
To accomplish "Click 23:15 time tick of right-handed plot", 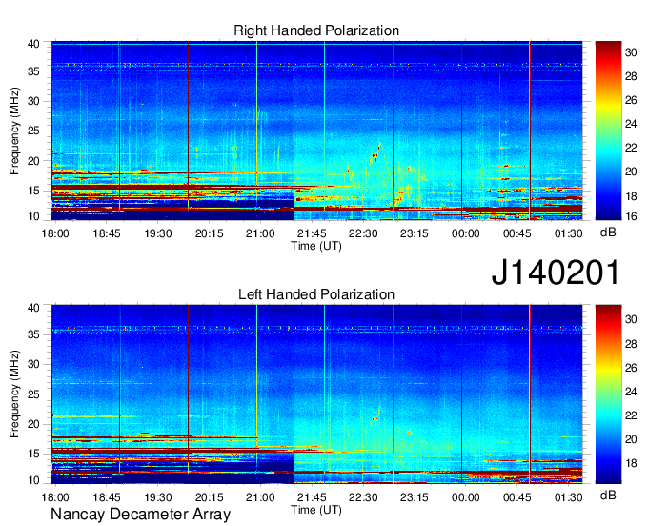I will click(x=415, y=233).
